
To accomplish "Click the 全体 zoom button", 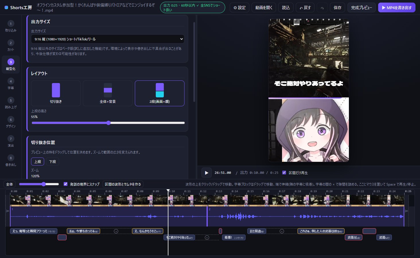I will point(9,184).
